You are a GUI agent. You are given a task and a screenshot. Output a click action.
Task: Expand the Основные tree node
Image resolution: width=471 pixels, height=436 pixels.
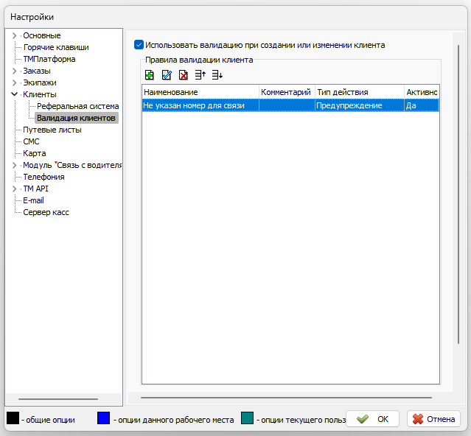[14, 35]
